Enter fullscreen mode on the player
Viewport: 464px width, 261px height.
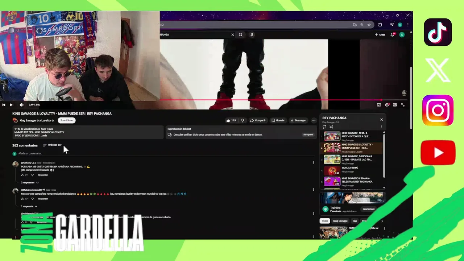tap(403, 105)
